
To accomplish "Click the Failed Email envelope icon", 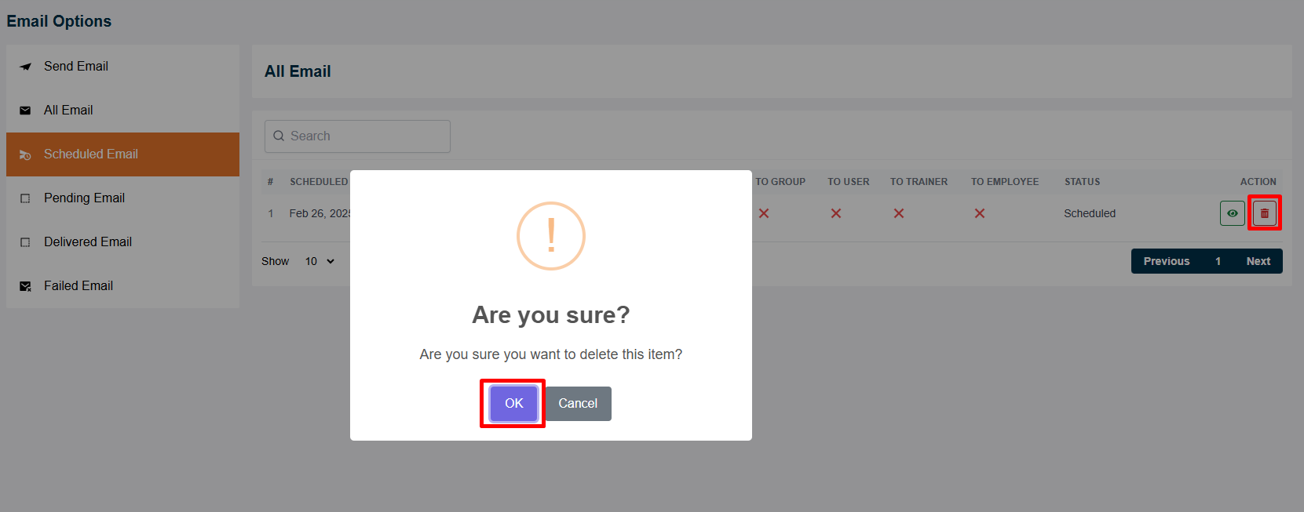I will coord(25,286).
